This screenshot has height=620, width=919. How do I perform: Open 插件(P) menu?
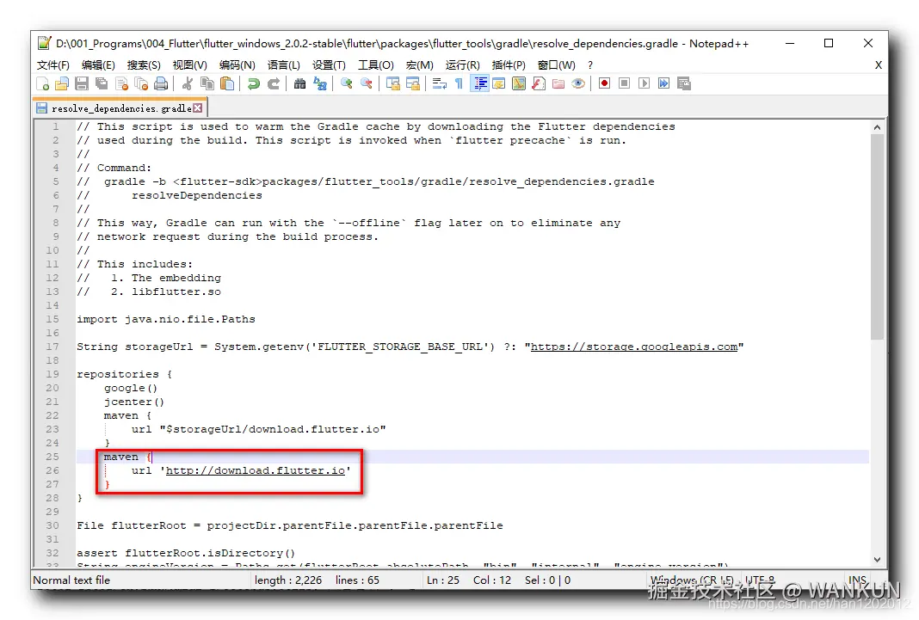509,65
